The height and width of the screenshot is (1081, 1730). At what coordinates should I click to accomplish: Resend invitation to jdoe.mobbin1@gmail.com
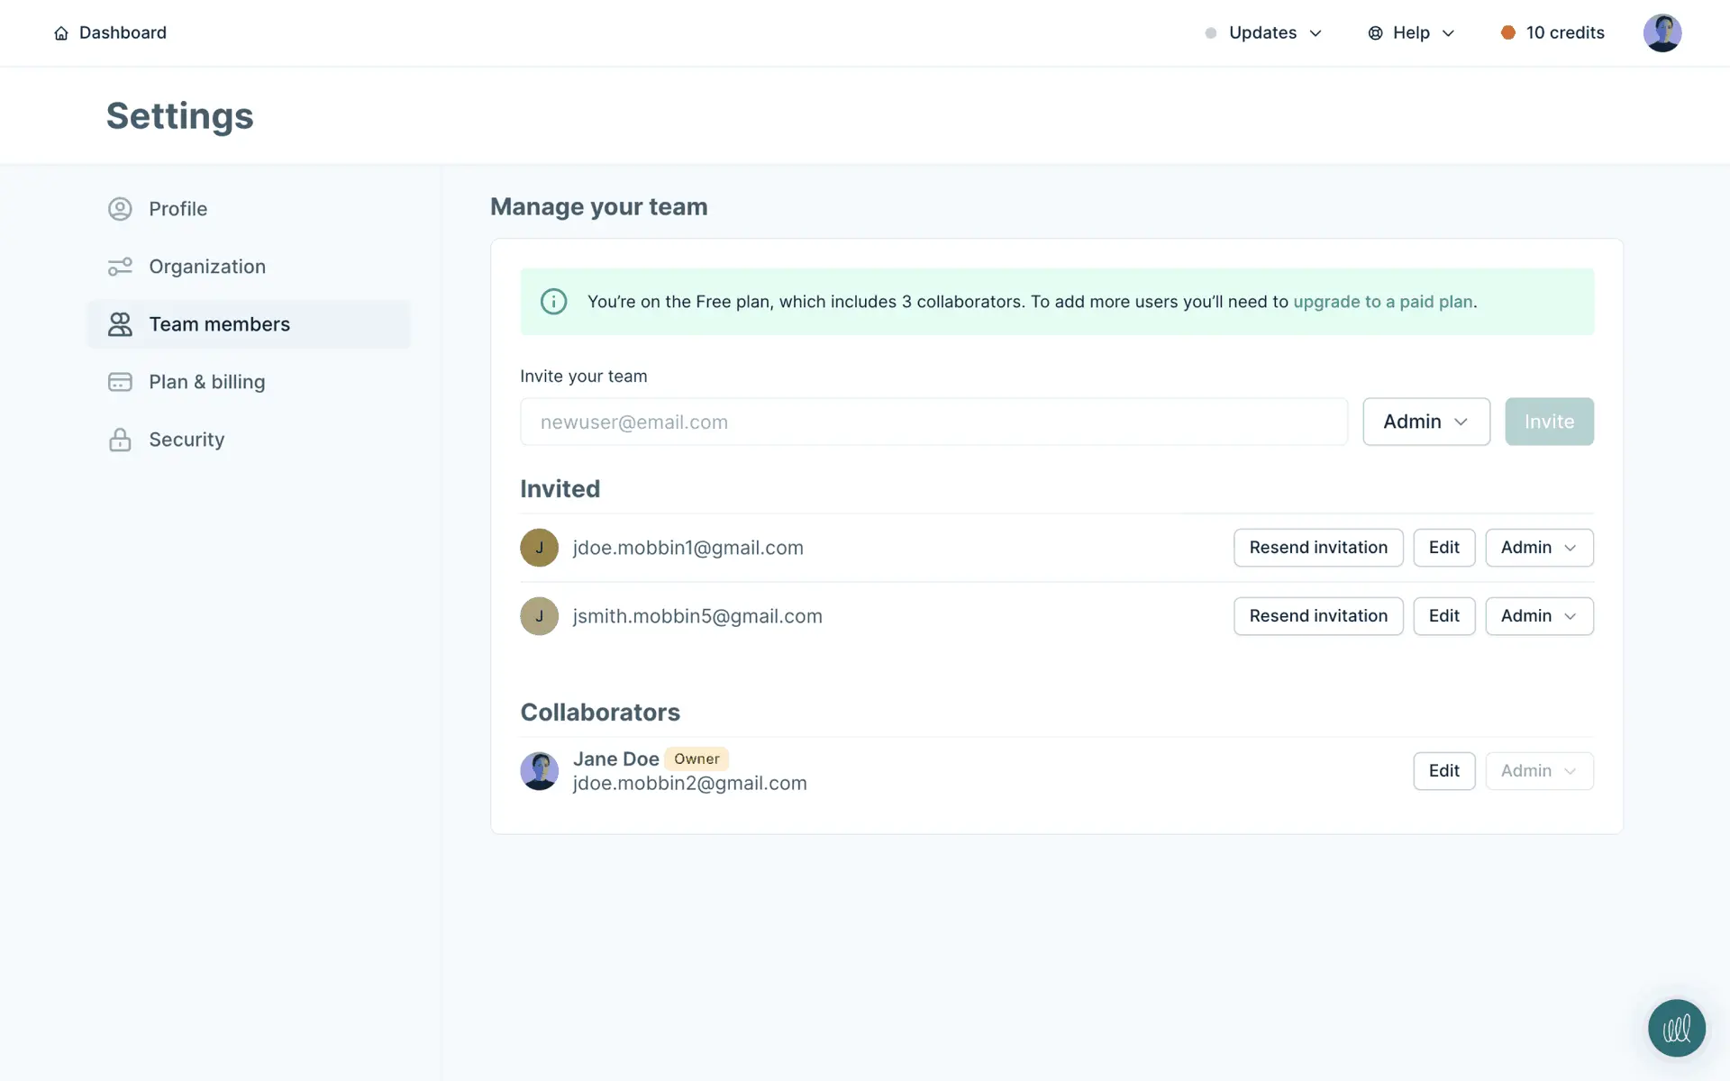(1317, 548)
